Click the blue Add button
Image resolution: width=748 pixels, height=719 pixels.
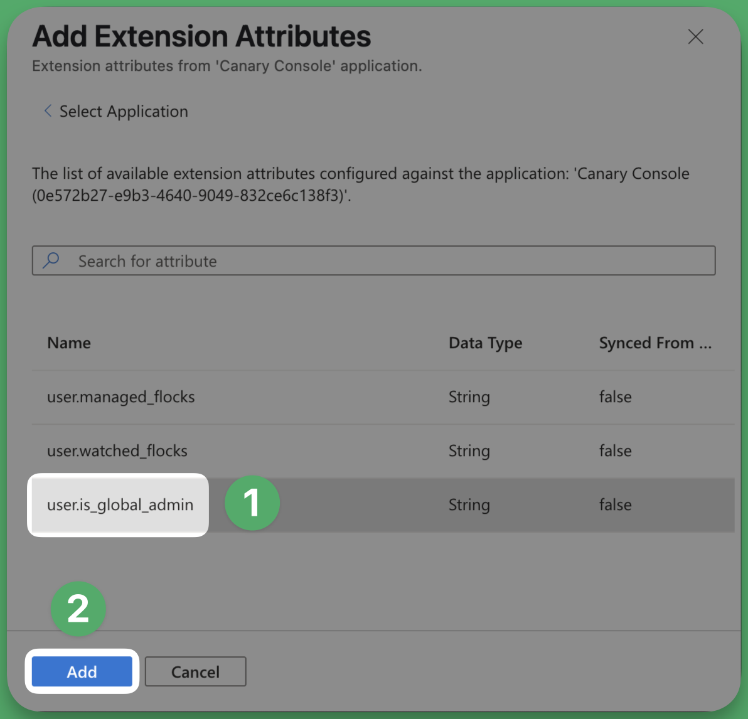[x=82, y=671]
